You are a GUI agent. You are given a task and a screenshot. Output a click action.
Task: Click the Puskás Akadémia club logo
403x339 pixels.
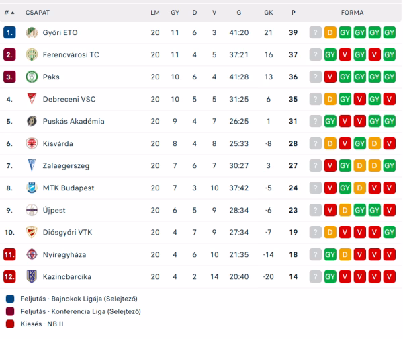(31, 121)
